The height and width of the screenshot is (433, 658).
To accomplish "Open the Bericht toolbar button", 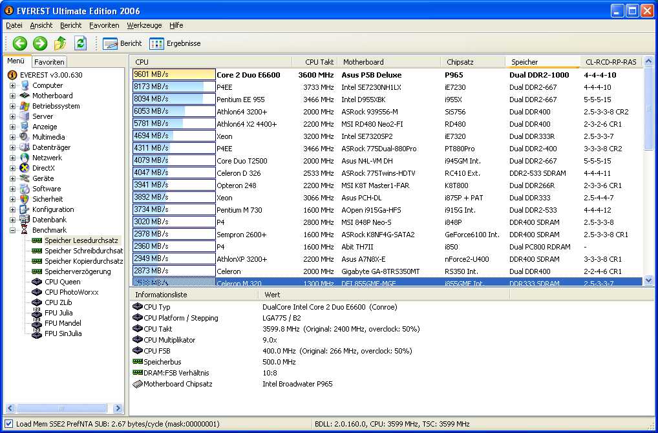I will pyautogui.click(x=122, y=43).
